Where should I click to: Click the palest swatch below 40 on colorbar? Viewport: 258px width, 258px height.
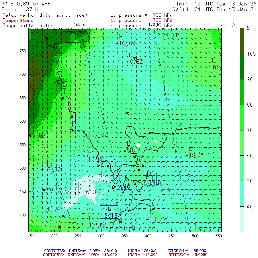click(x=242, y=219)
